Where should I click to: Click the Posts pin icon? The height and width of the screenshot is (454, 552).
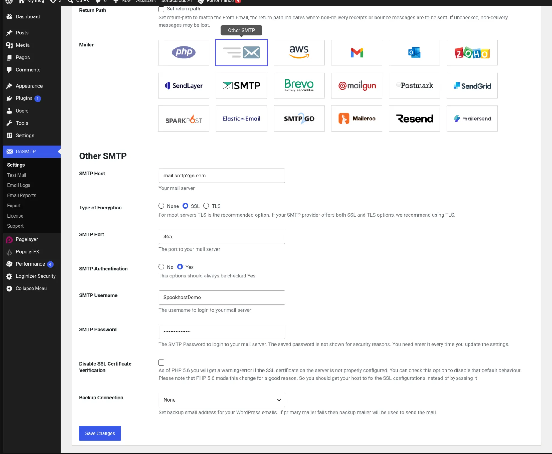point(9,33)
